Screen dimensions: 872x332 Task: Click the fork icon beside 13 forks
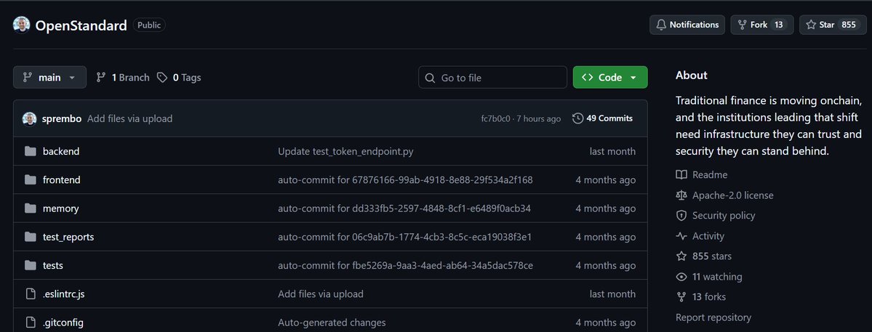point(681,297)
